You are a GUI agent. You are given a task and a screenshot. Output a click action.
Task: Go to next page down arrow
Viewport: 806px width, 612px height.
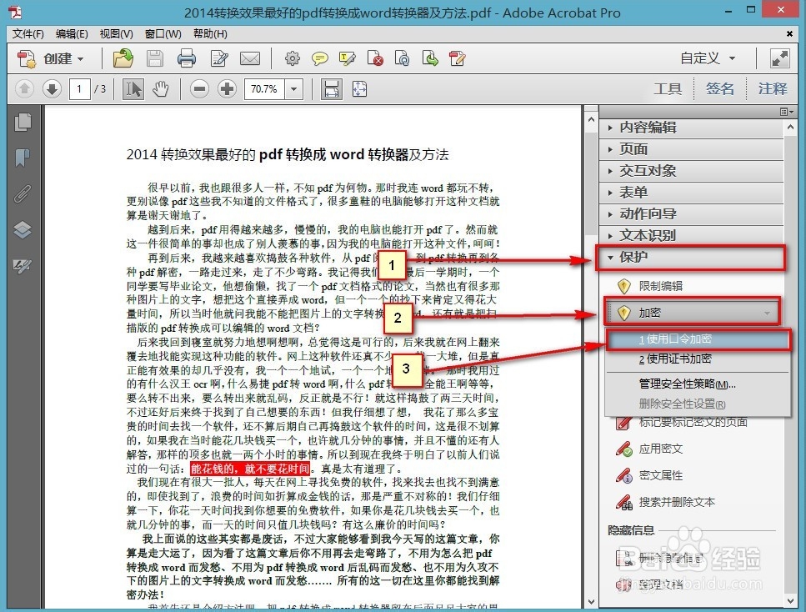tap(52, 89)
